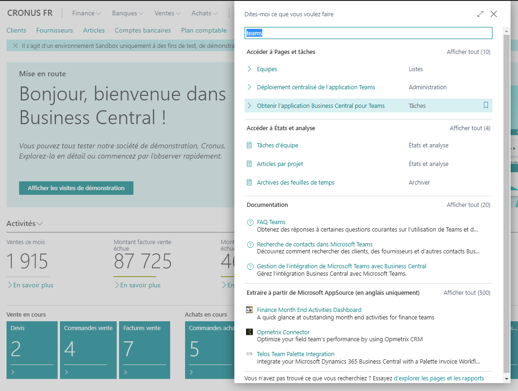Image resolution: width=518 pixels, height=391 pixels.
Task: Click the arrow at the bottom of Commandes vente tile
Action: 66,372
